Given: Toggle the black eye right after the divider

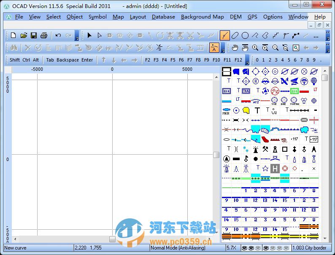Looking at the screenshot, I should click(266, 248).
